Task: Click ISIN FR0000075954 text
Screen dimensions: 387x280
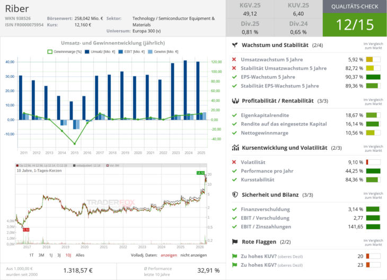Action: coord(24,25)
